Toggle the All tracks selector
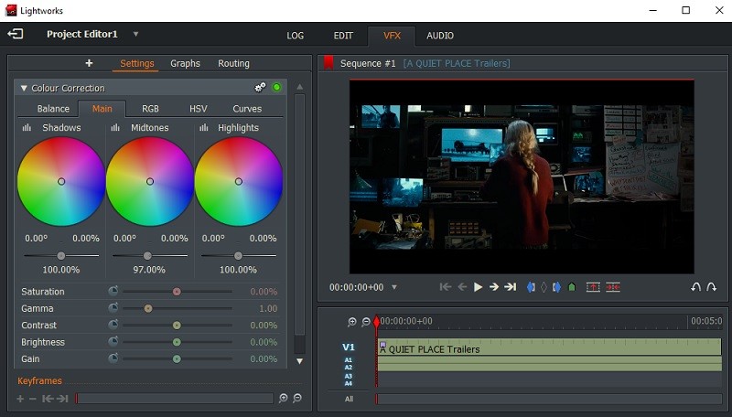The width and height of the screenshot is (732, 417). click(349, 399)
